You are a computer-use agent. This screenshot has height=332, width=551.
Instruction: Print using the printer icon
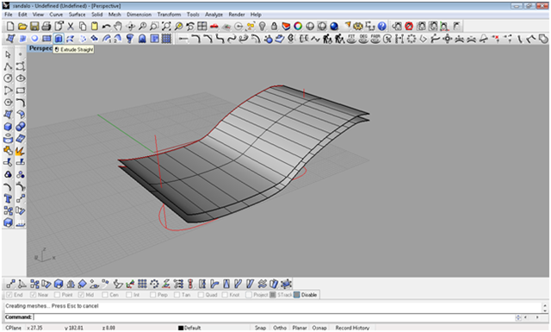46,27
